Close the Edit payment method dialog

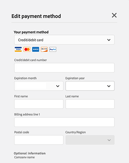tap(114, 15)
